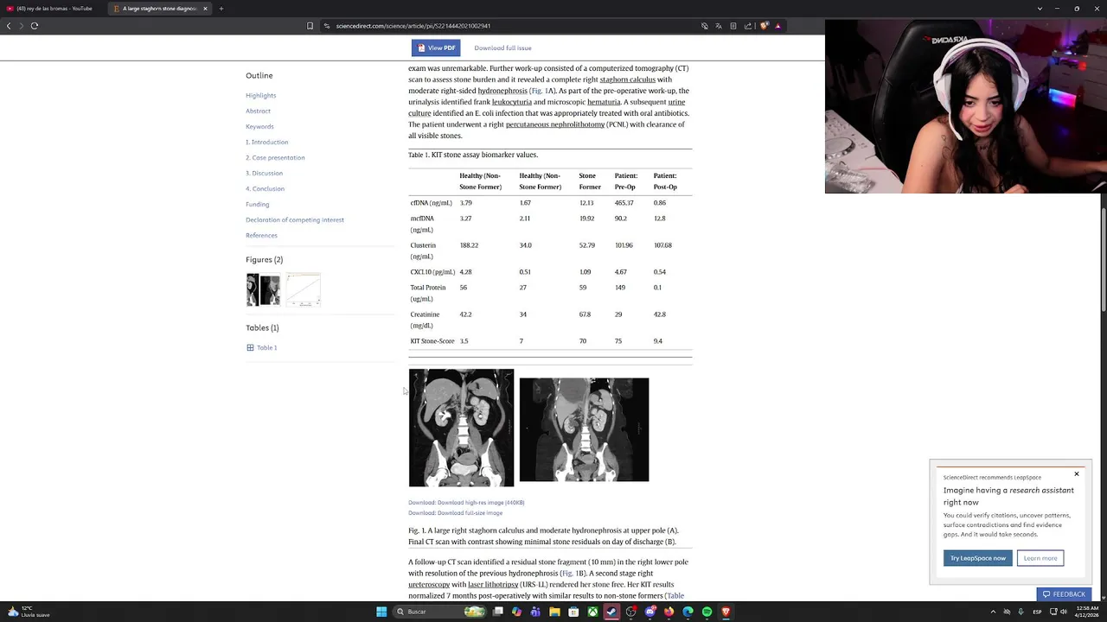1107x622 pixels.
Task: Open the CT scan figure thumbnail in sidebar
Action: [263, 290]
